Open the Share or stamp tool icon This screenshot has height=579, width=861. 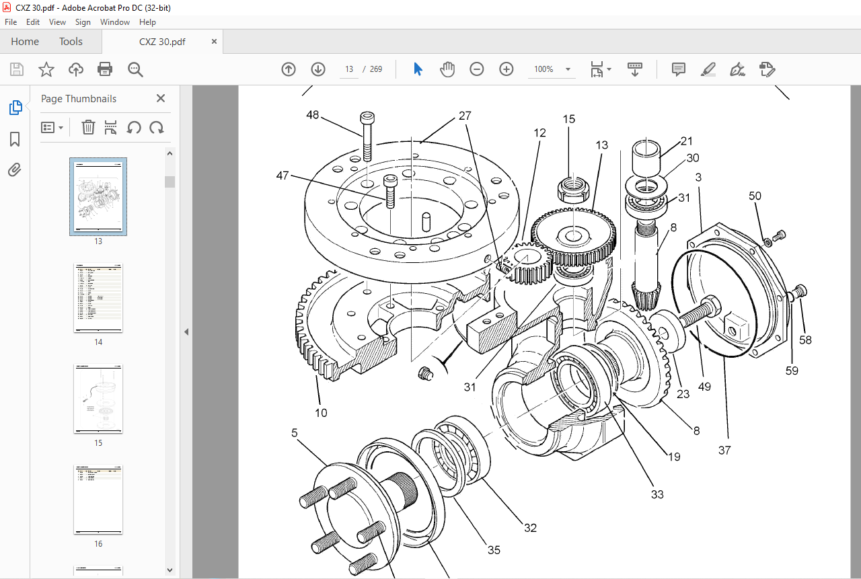pyautogui.click(x=767, y=69)
